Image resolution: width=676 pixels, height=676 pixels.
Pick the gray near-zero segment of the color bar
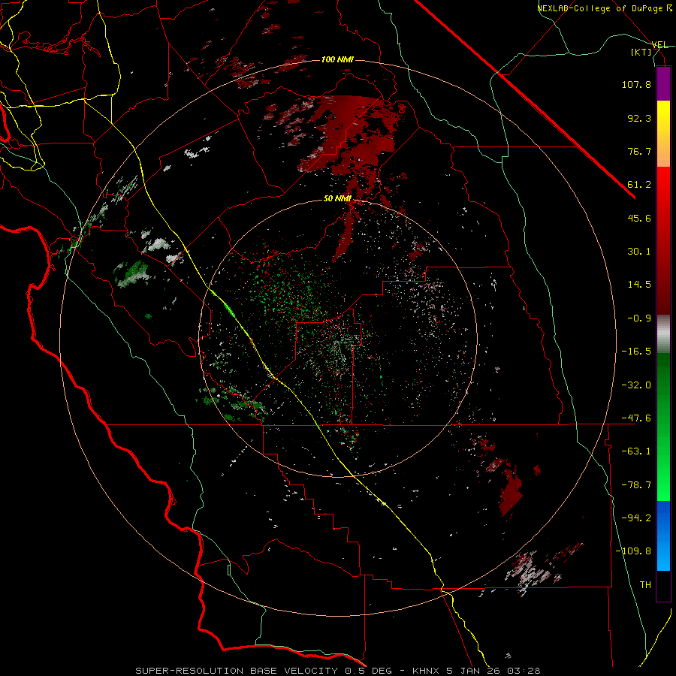(663, 333)
